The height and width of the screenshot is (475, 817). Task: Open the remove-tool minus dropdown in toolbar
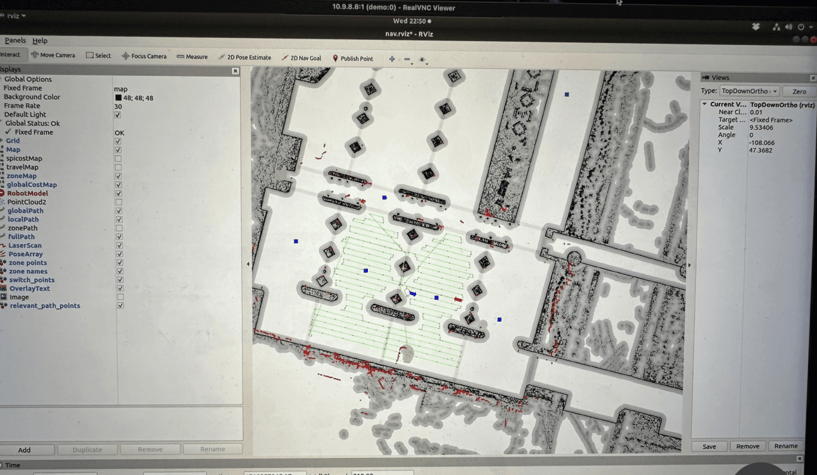click(408, 60)
